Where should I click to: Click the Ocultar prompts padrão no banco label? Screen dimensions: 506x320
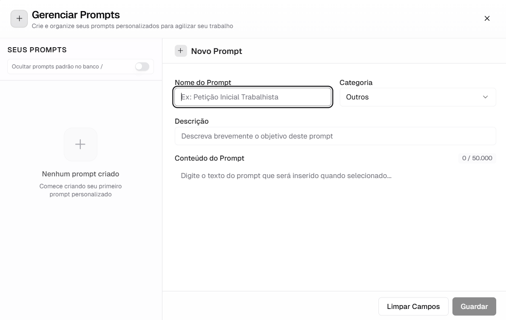tap(57, 67)
